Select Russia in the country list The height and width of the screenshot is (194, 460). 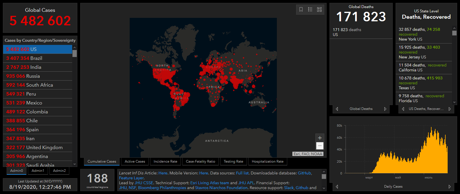(x=38, y=76)
